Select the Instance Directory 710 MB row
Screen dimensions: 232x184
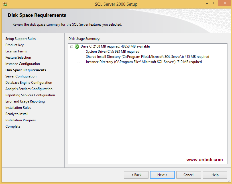coord(144,62)
